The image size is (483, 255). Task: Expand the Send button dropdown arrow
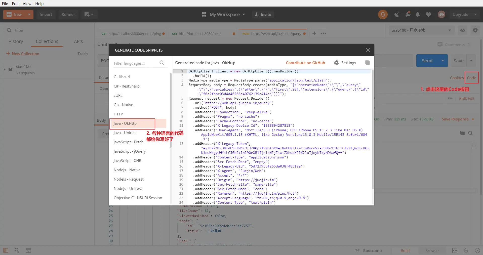coord(443,61)
